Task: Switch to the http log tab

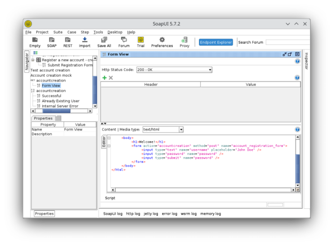Action: click(x=133, y=214)
